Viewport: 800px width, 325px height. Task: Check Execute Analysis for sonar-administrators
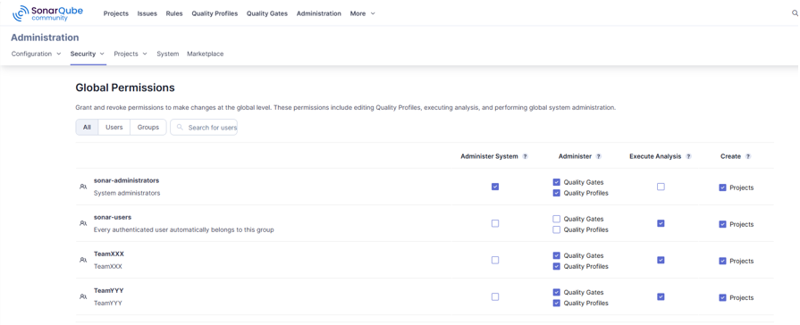tap(661, 187)
